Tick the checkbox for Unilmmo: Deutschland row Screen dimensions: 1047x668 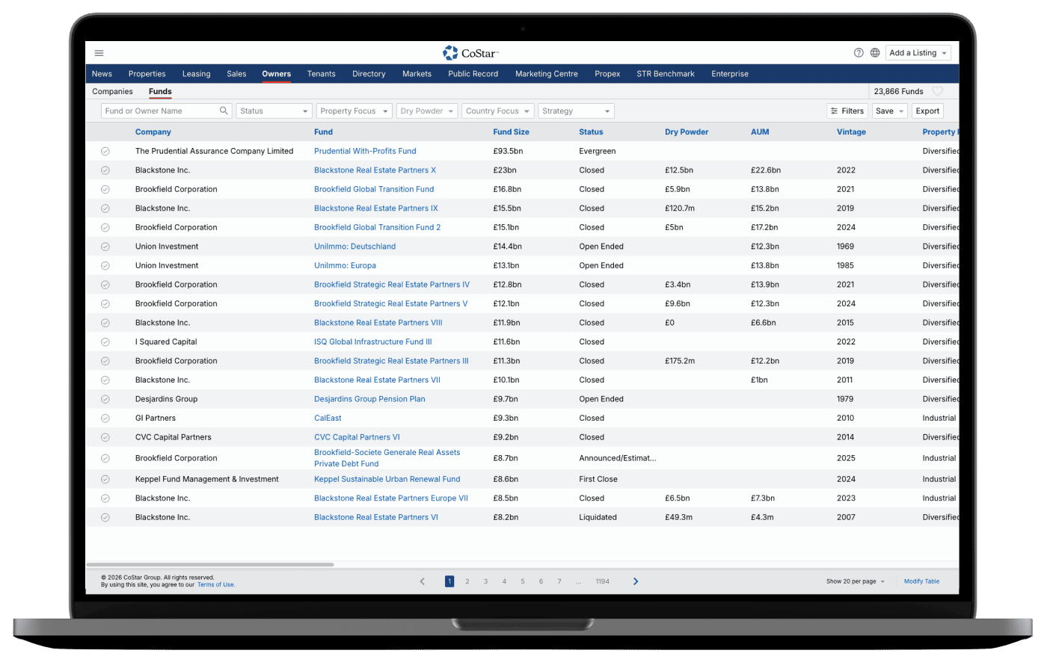(x=105, y=247)
